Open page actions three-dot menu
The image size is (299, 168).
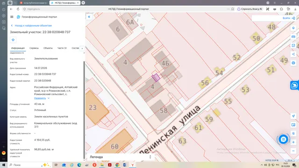pyautogui.click(x=228, y=9)
